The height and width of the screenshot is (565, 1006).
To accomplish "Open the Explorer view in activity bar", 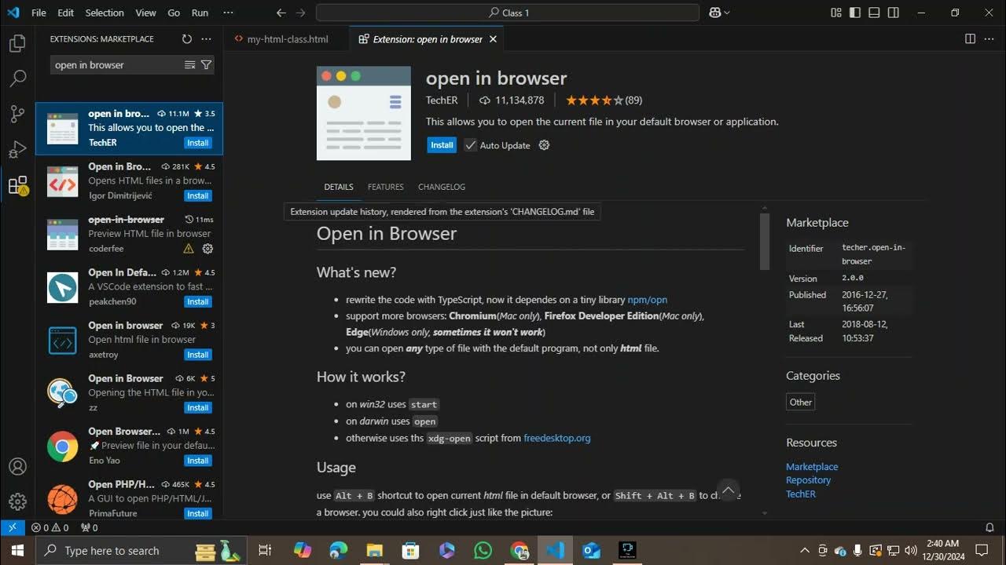I will pyautogui.click(x=17, y=44).
